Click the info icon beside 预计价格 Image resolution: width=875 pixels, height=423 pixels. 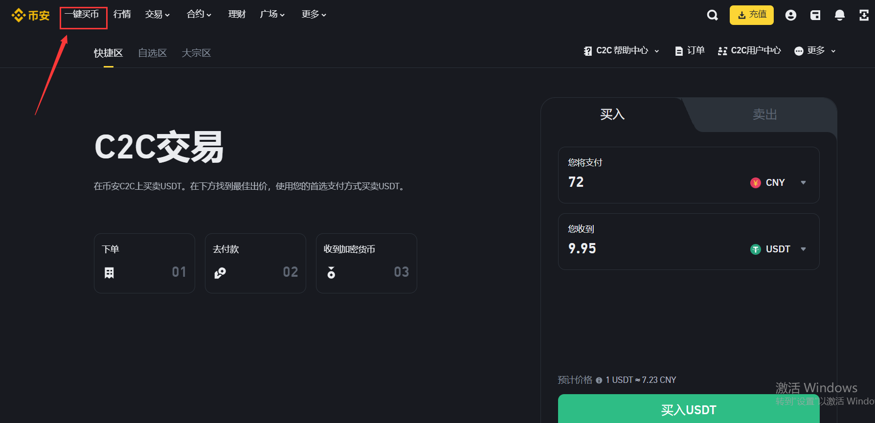(599, 380)
